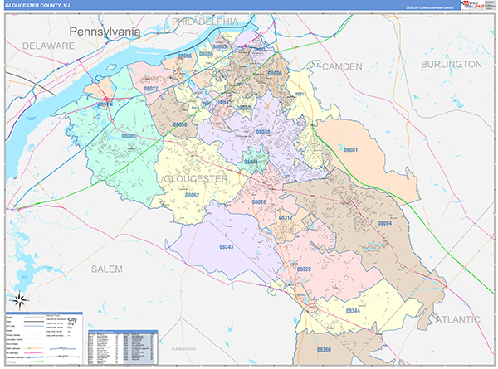Select ZIP code 08343 region label
Viewport: 498px width, 369px height.
[x=227, y=246]
